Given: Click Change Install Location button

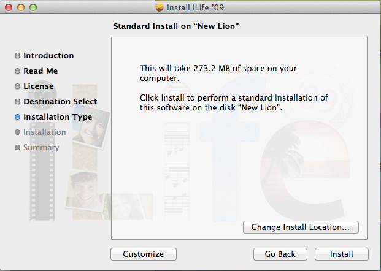Looking at the screenshot, I should pyautogui.click(x=301, y=227).
